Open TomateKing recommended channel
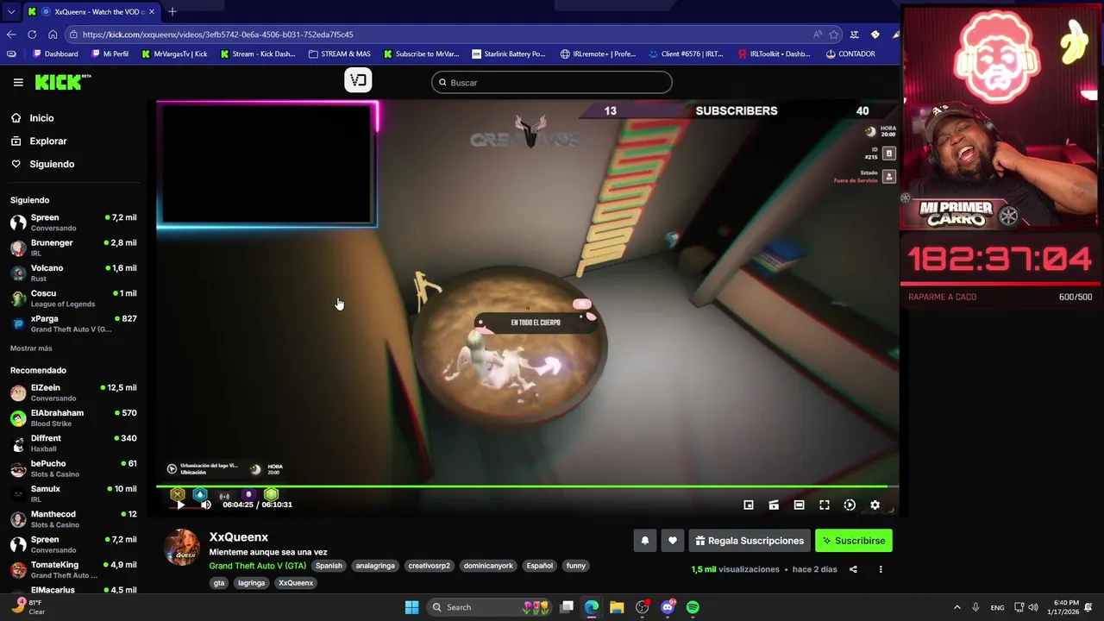This screenshot has height=621, width=1104. coord(73,569)
